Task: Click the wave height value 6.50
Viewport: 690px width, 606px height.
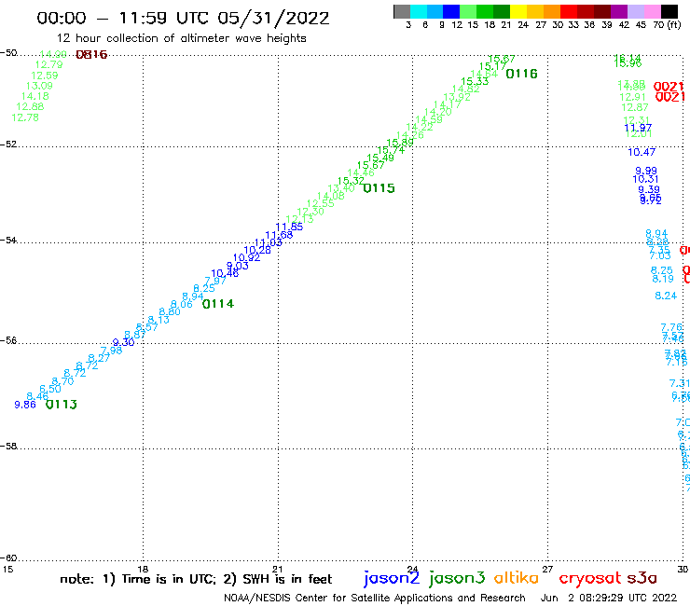Action: 50,389
